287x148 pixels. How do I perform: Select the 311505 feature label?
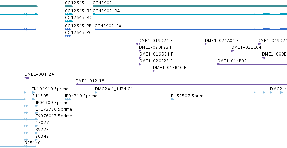40,96
